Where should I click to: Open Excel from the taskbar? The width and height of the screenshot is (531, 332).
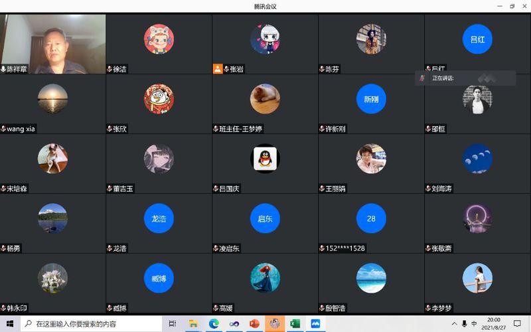295,323
